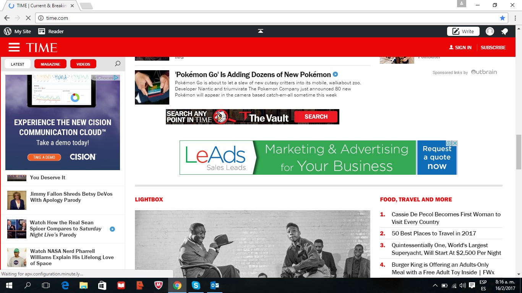Screen dimensions: 522x293
Task: Select the LATEST tab
Action: (x=18, y=64)
